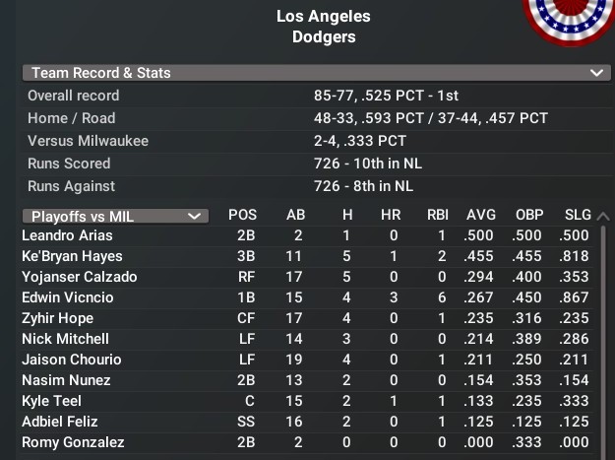The image size is (615, 460).
Task: Open Leandro Arias player profile
Action: [x=67, y=235]
